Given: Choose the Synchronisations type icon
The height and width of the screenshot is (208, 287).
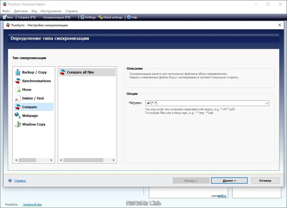Looking at the screenshot, I should click(x=18, y=81).
